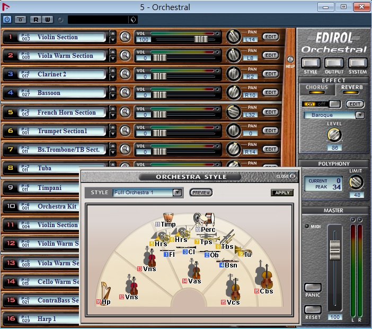Open the Baroque effect type dropdown

pyautogui.click(x=360, y=115)
